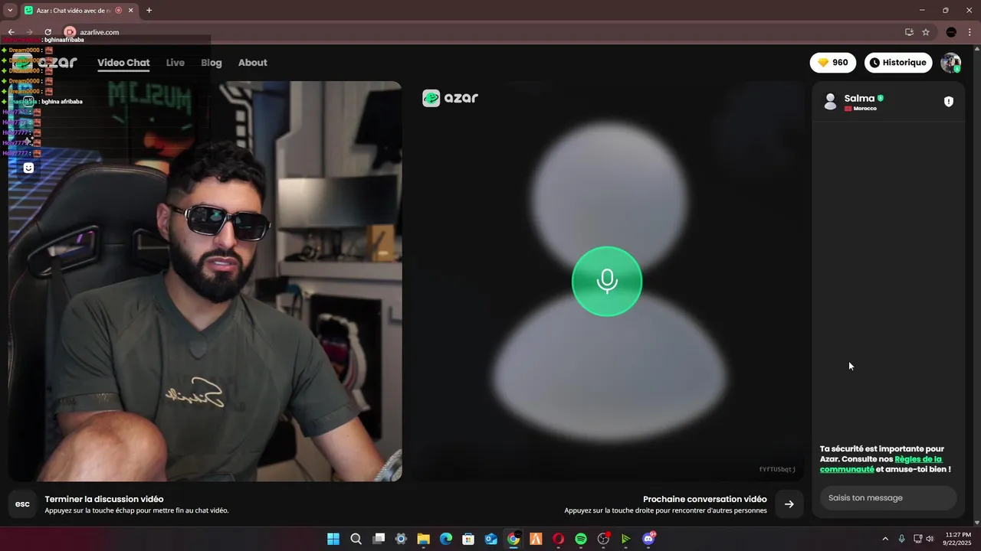The height and width of the screenshot is (551, 981).
Task: Click the esc button to end chat
Action: point(23,504)
